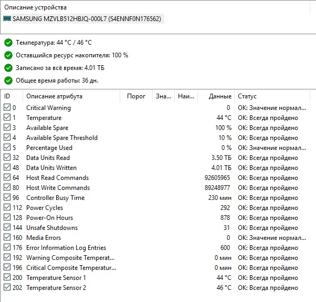Click the green check icon beside Записано за всё время
The image size is (316, 302).
[8, 68]
